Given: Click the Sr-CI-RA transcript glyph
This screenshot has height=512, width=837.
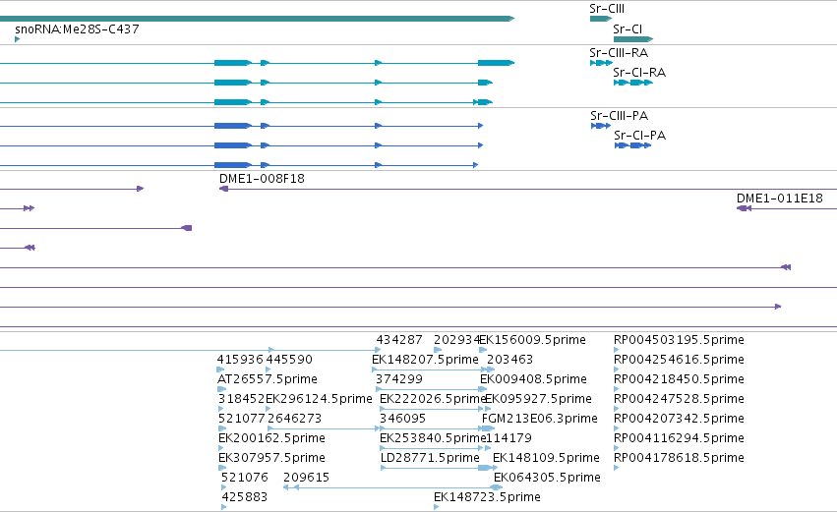Looking at the screenshot, I should point(633,83).
